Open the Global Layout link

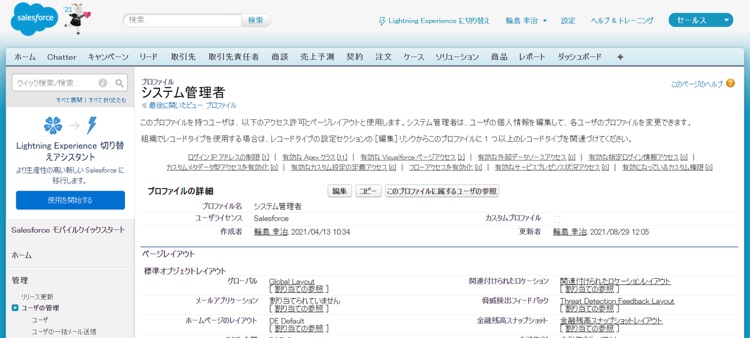[292, 282]
